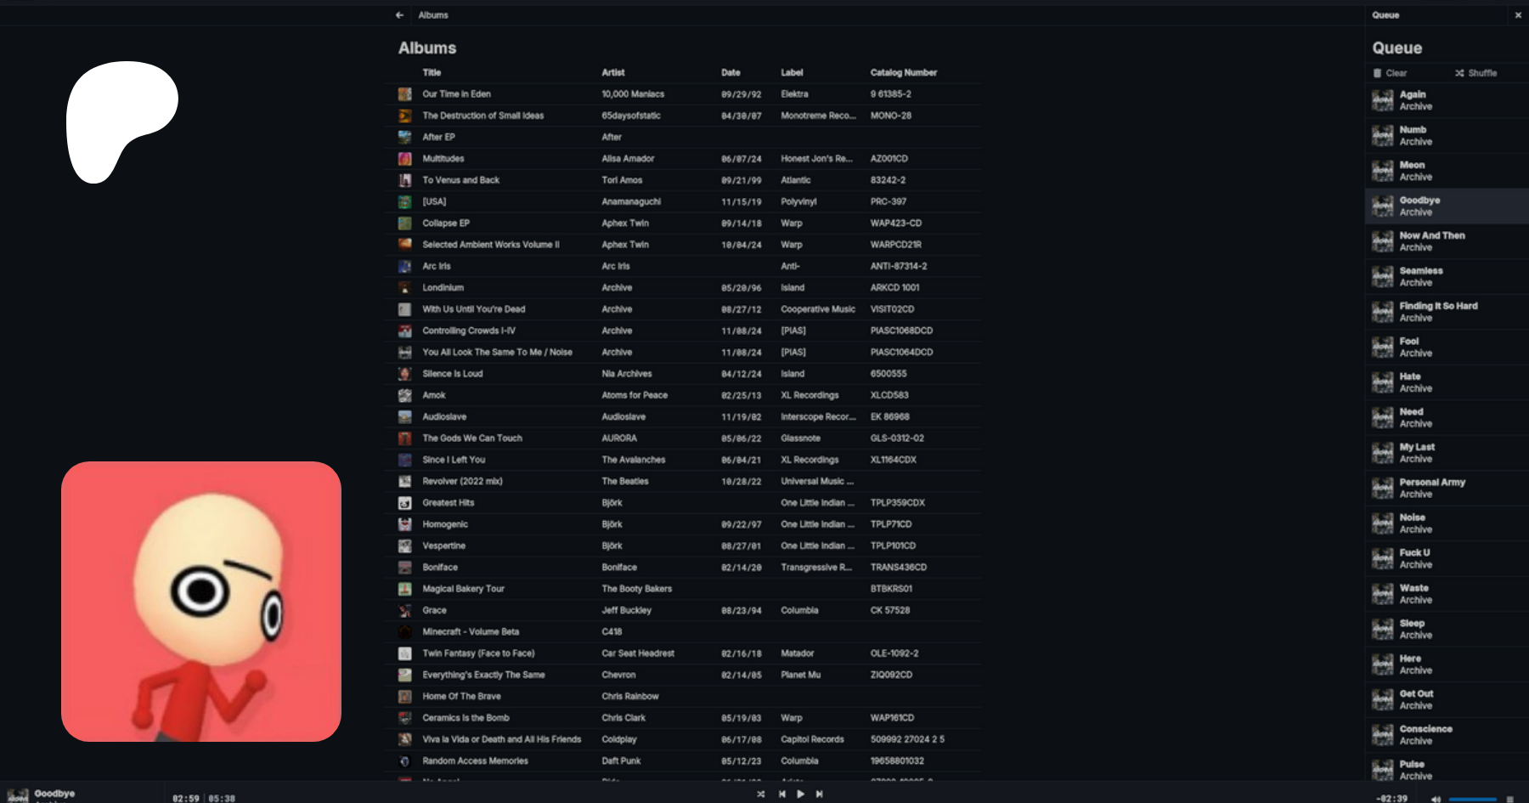
Task: Select the Albums tab header
Action: (x=433, y=15)
